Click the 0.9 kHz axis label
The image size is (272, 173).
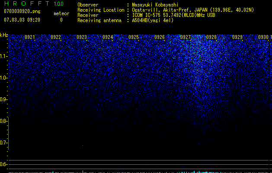tap(3, 99)
